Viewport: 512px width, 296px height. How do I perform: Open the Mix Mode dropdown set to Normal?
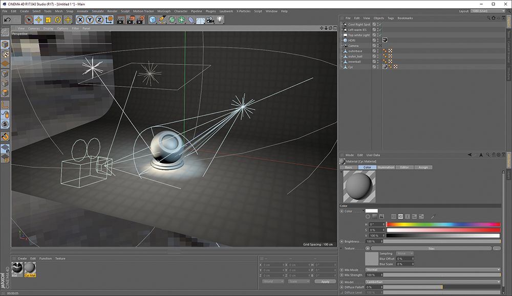[x=433, y=269]
